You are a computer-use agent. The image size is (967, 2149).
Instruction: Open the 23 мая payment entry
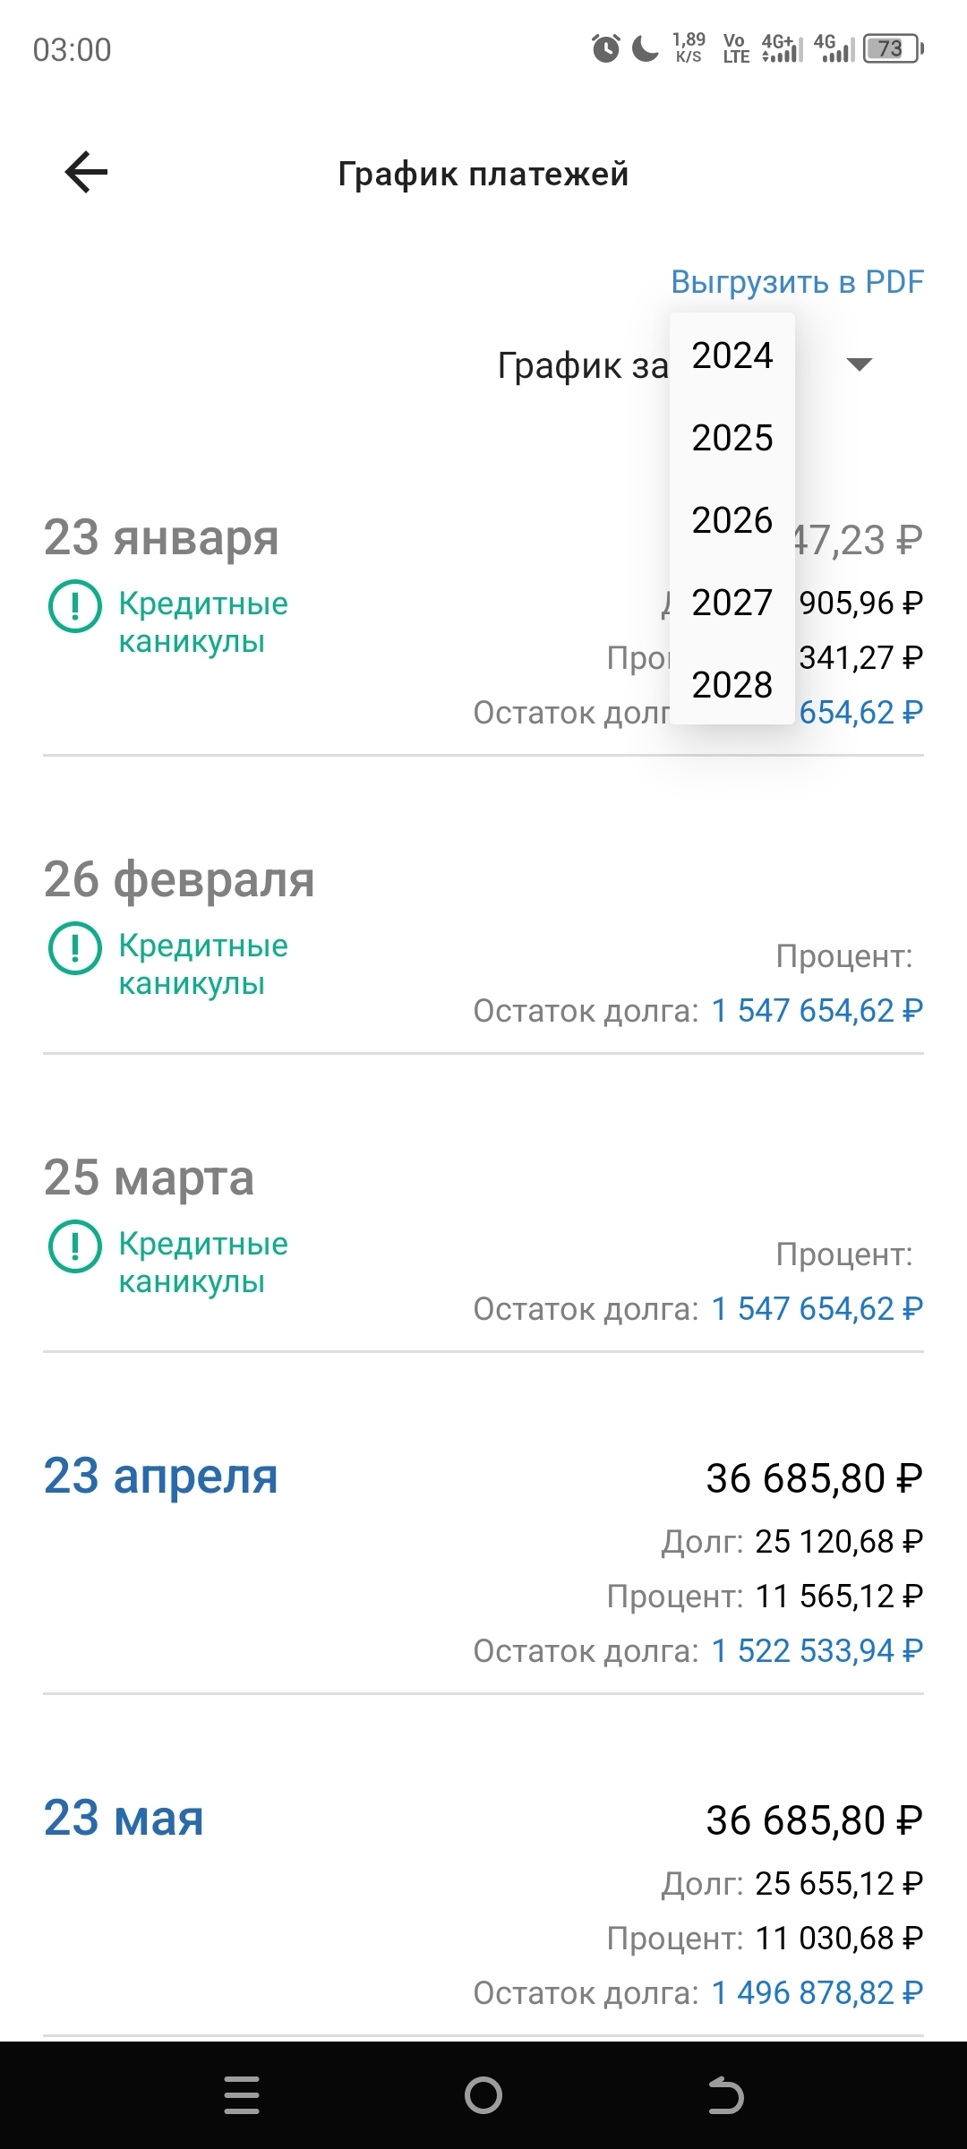[x=124, y=1818]
